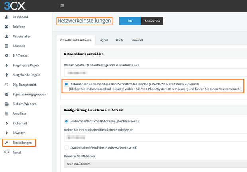Click the Eingehende Regeln down-arrow icon
Viewport: 247px width, 172px height.
point(6,65)
